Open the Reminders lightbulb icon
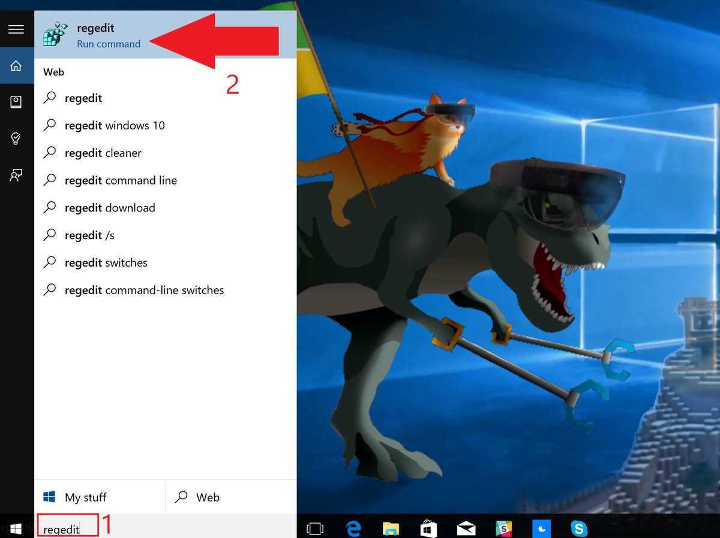The image size is (720, 538). [16, 138]
